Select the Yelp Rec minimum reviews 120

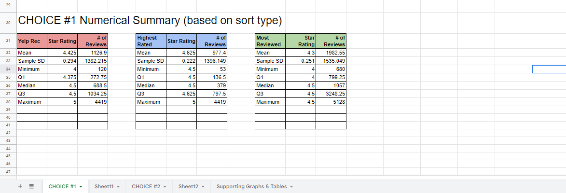click(x=93, y=69)
